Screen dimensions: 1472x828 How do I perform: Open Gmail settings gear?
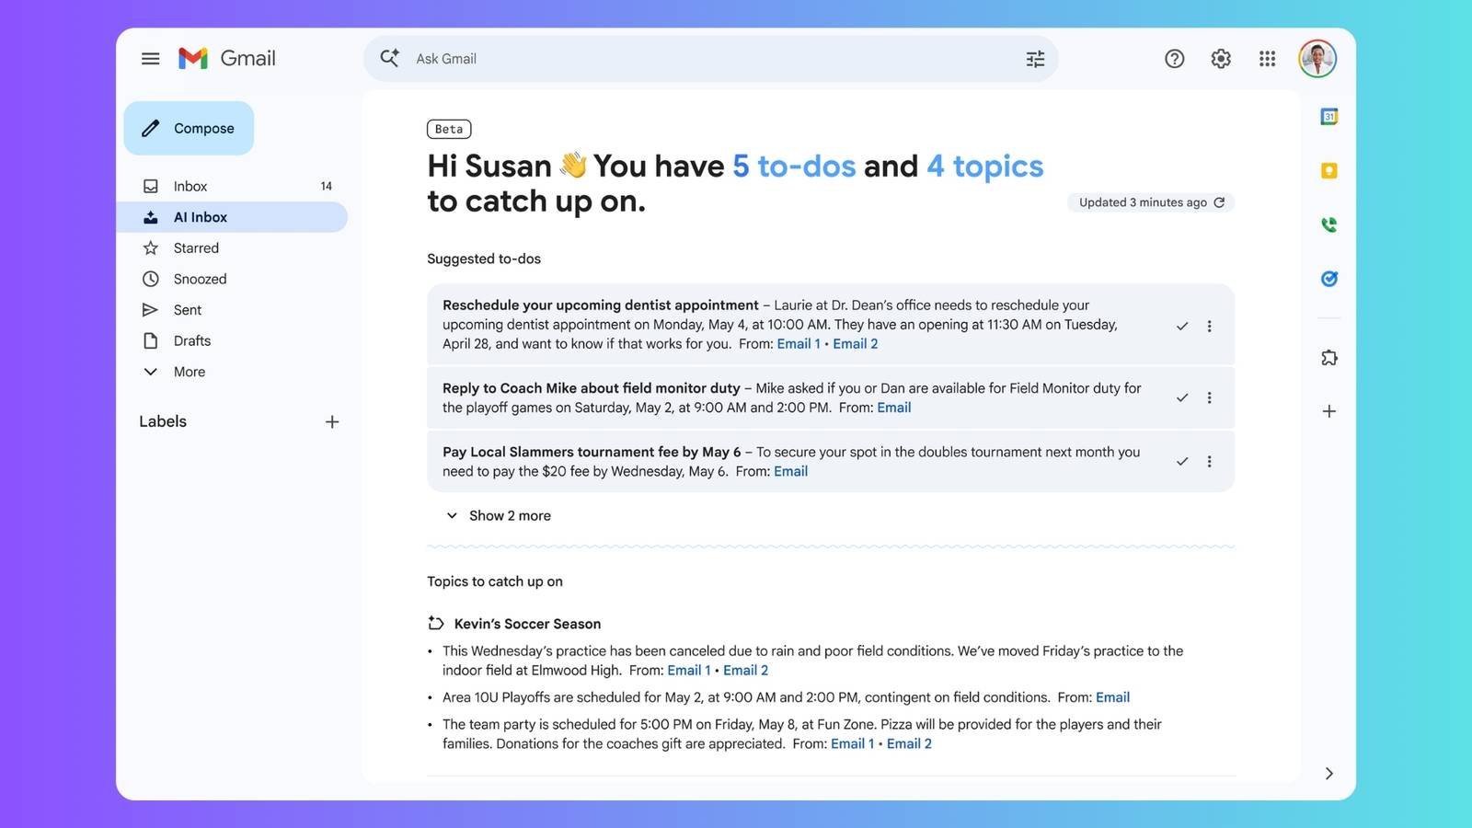(x=1221, y=59)
